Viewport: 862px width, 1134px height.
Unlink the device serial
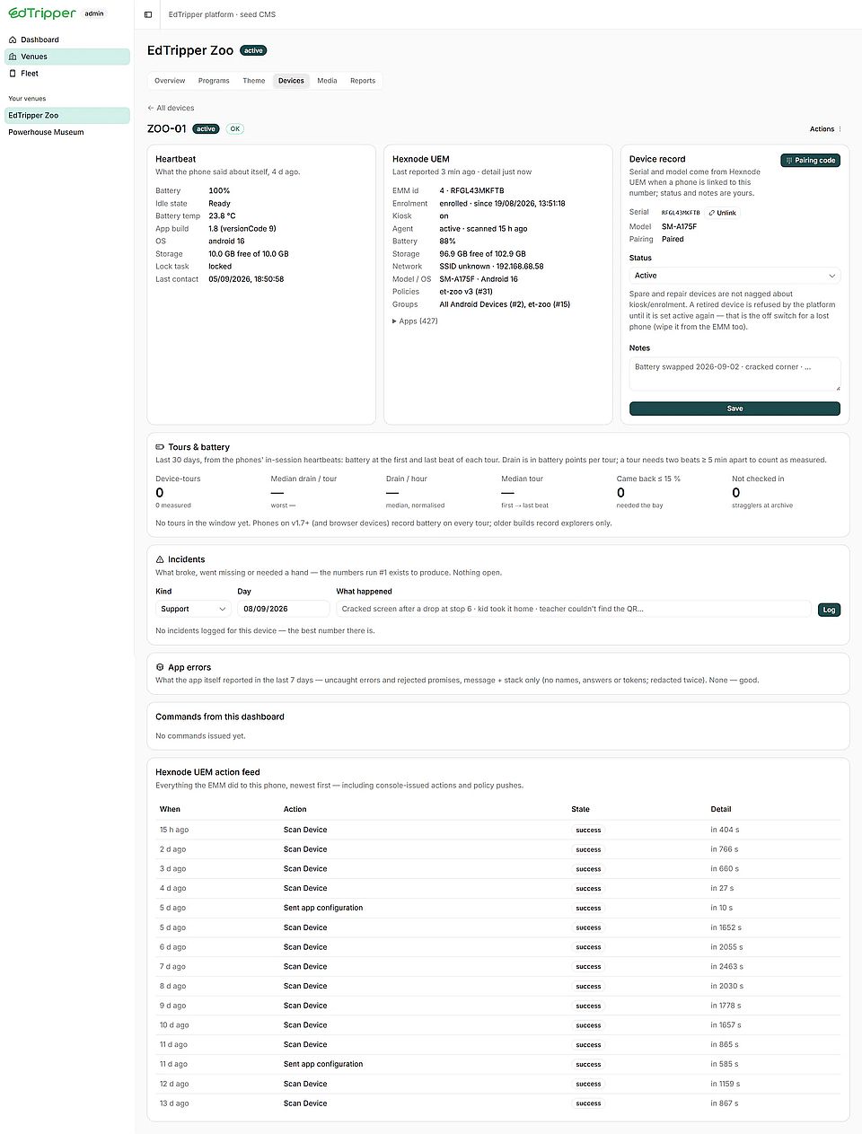(x=722, y=213)
